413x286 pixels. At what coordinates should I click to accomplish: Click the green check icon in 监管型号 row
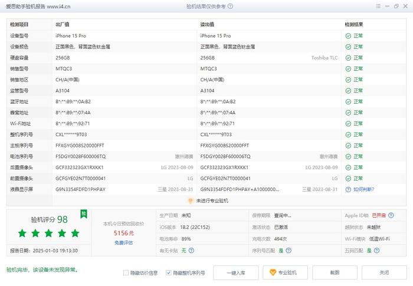(x=348, y=91)
